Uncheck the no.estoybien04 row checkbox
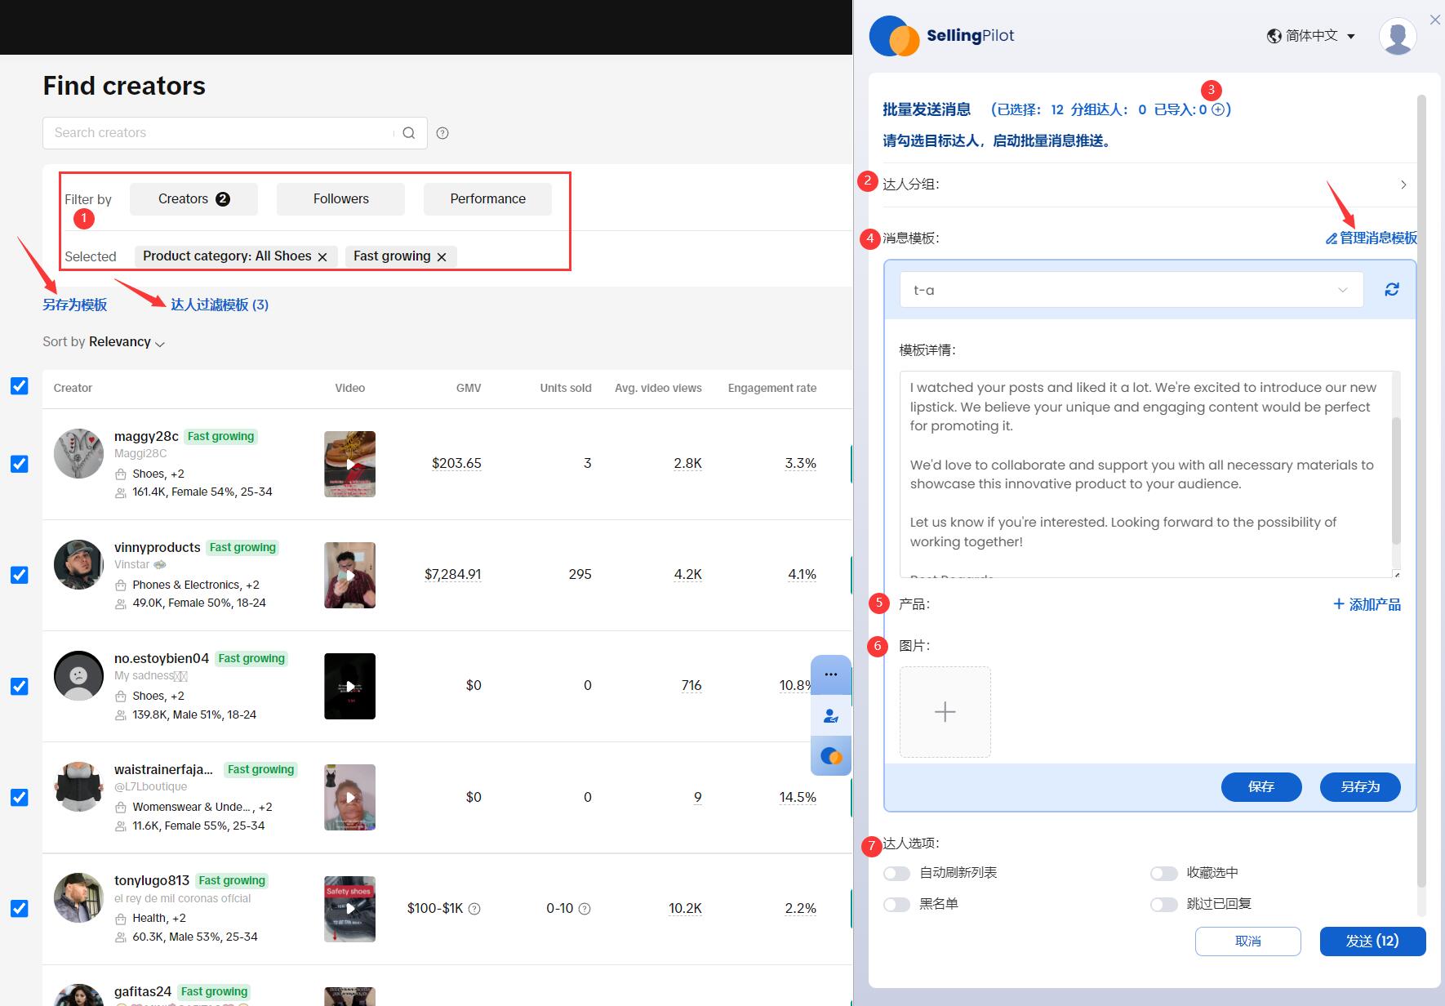 pos(20,687)
